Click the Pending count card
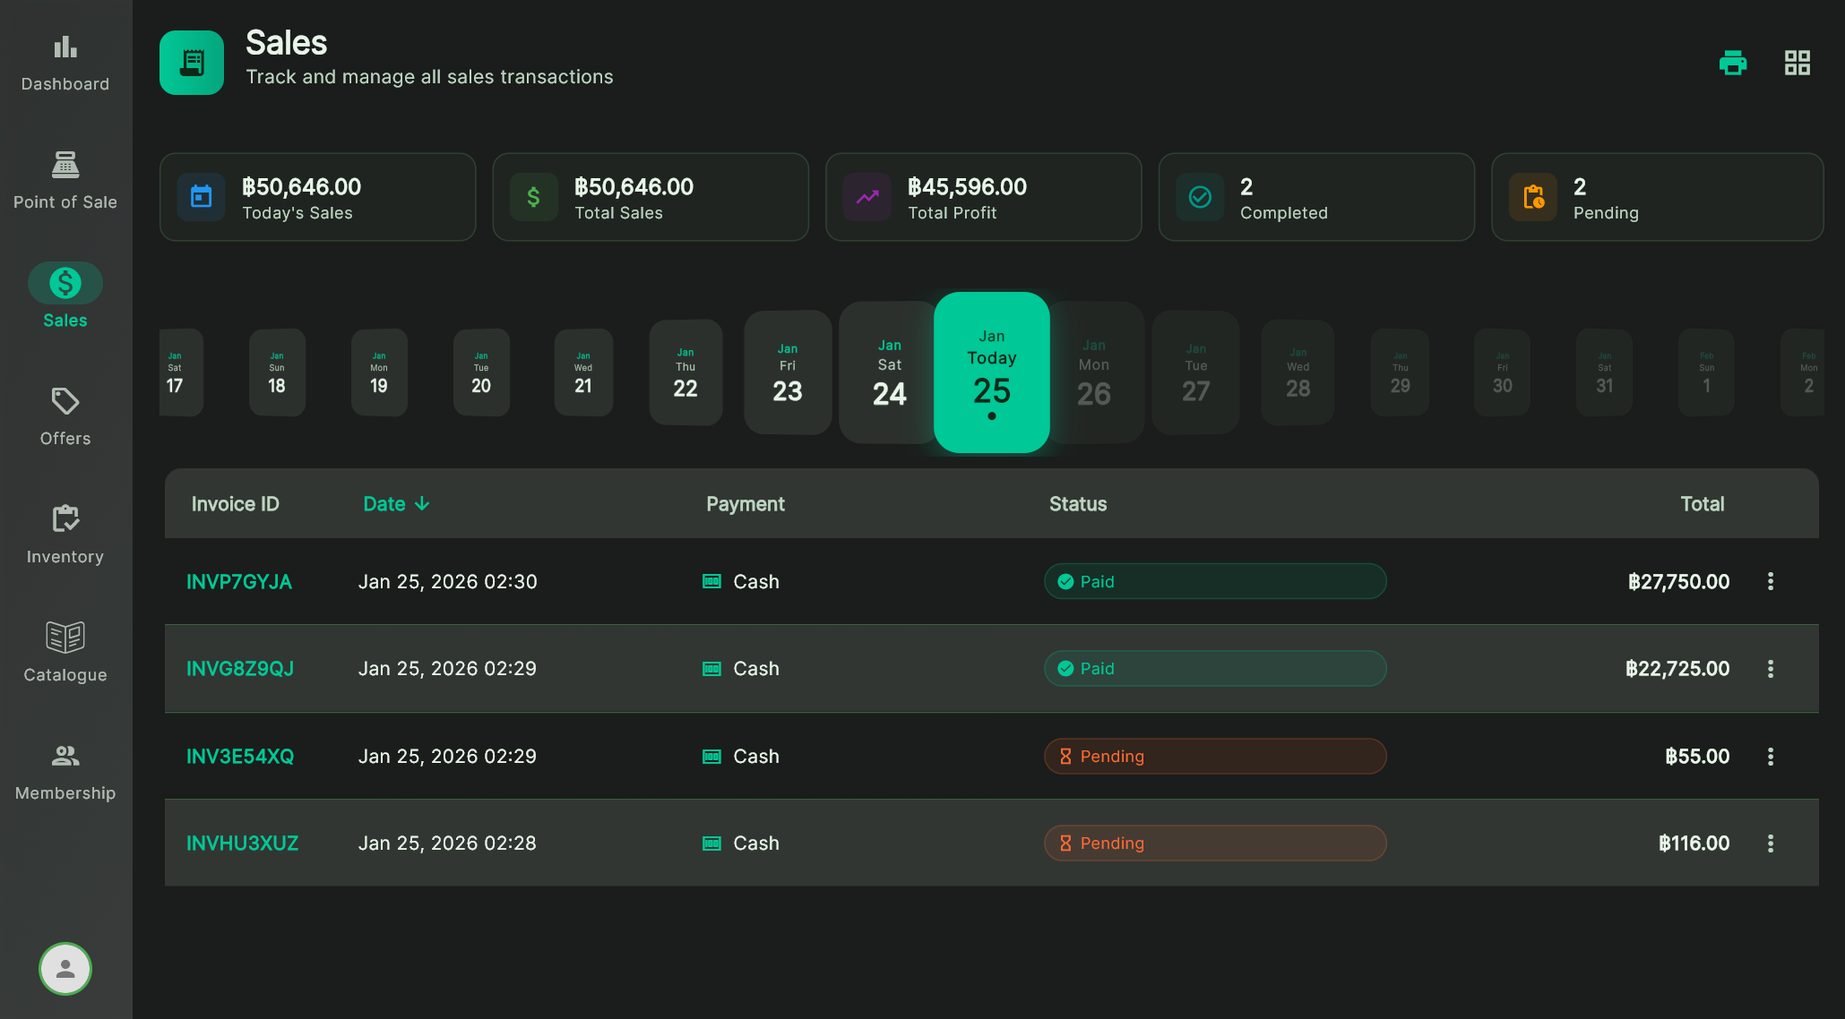Viewport: 1845px width, 1019px height. tap(1657, 197)
